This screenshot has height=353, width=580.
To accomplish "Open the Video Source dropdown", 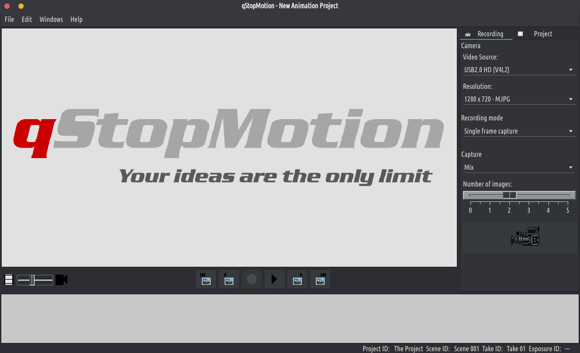I will coord(519,70).
